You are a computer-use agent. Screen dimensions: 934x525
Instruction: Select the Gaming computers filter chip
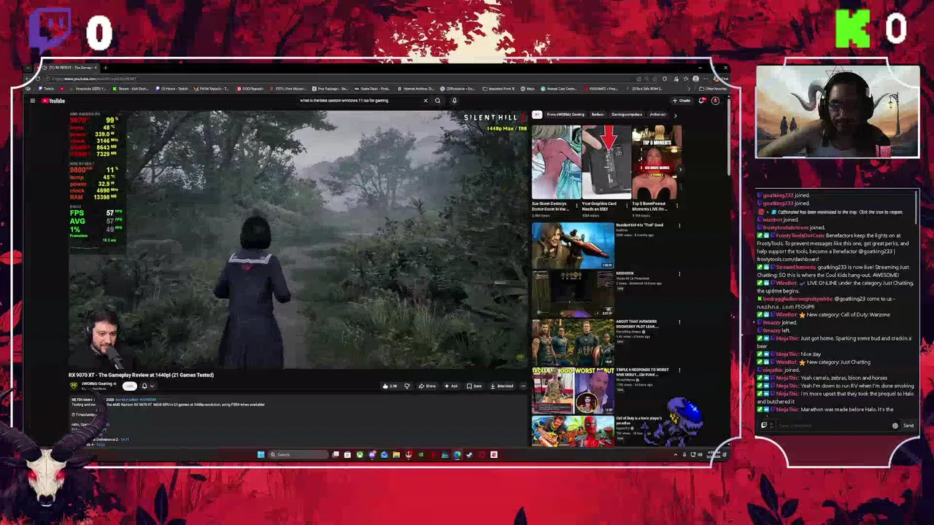point(627,114)
